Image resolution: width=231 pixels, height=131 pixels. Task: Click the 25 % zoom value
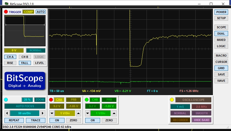pyautogui.click(x=27, y=100)
